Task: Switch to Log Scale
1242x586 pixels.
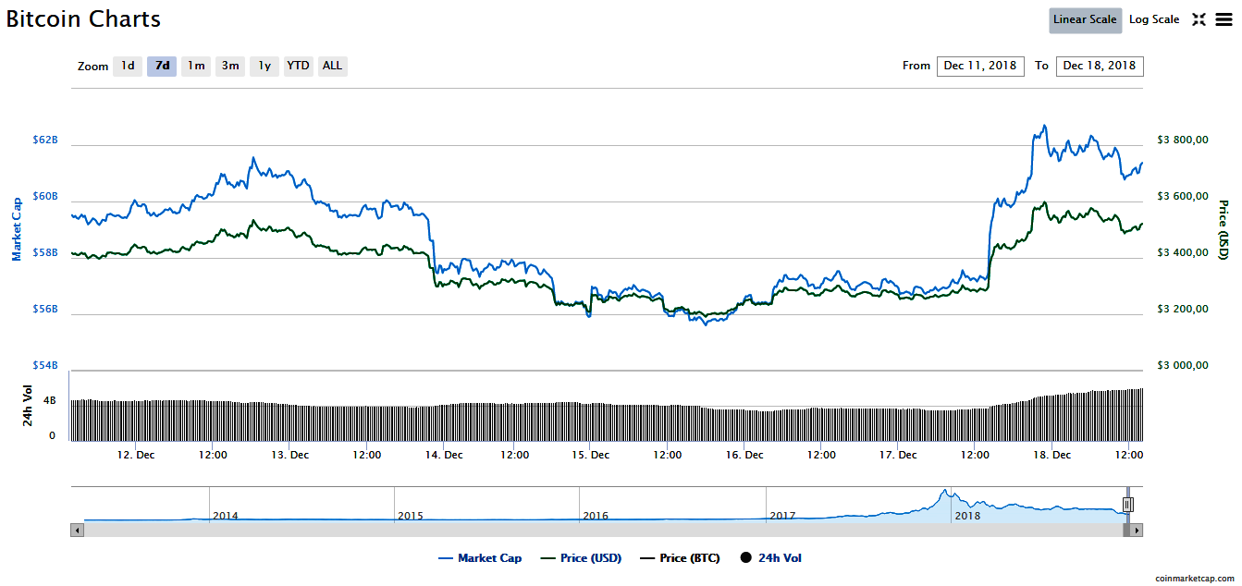Action: 1154,19
